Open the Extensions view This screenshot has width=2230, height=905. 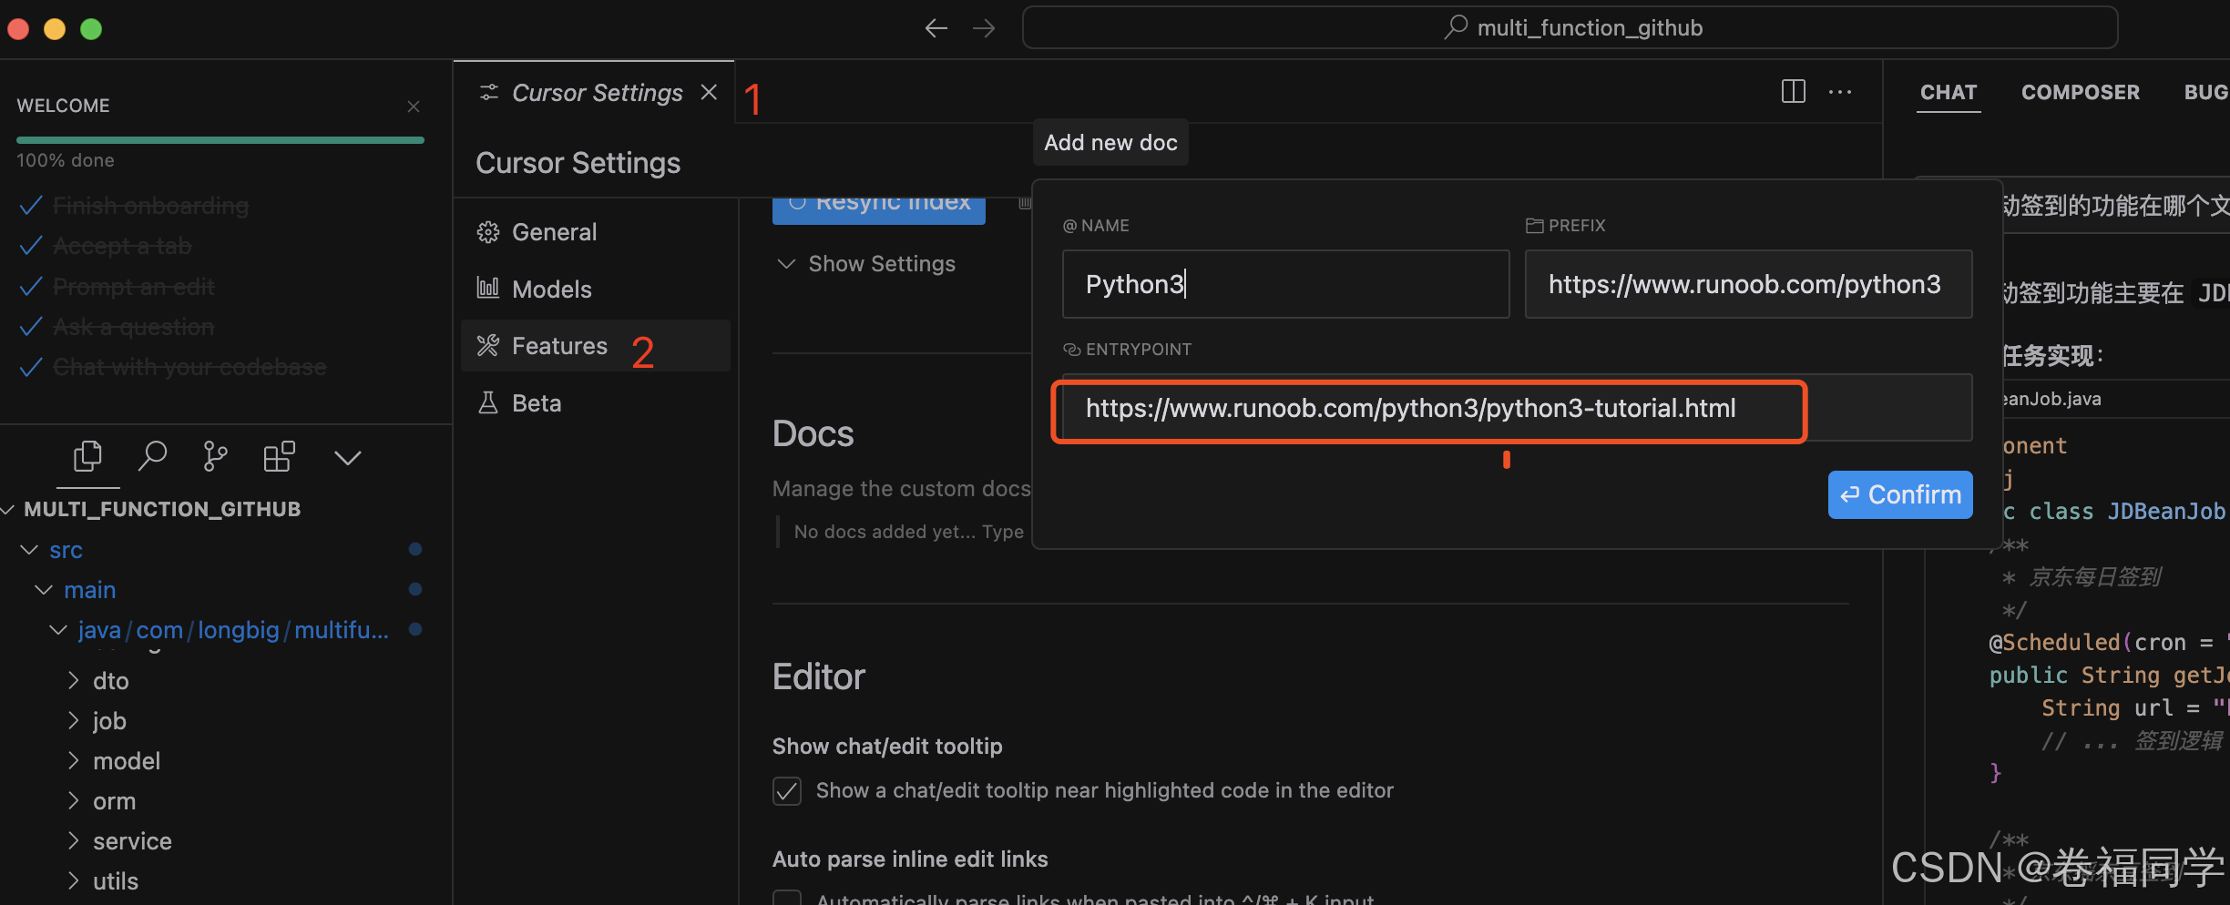click(279, 456)
